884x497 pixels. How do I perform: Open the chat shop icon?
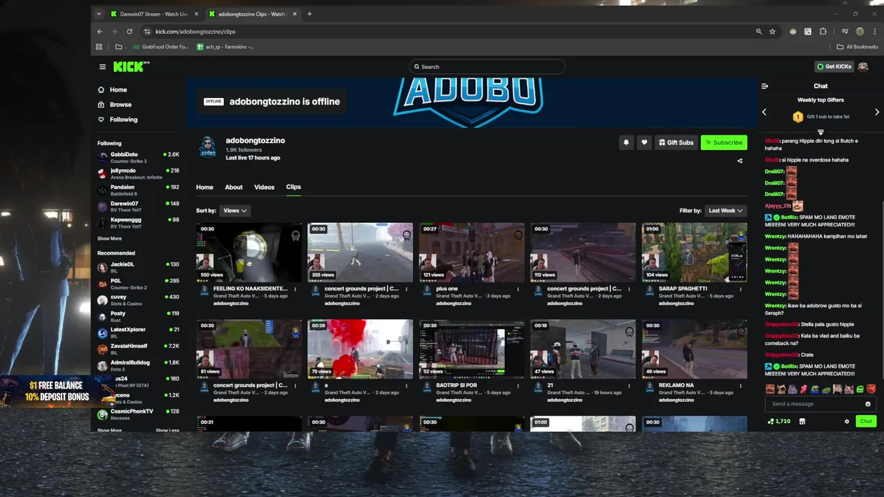802,421
